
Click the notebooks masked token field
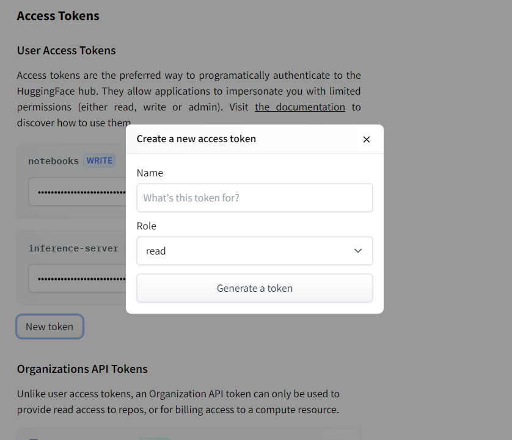[79, 192]
